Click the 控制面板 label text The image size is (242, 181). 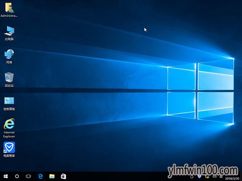coord(9,109)
